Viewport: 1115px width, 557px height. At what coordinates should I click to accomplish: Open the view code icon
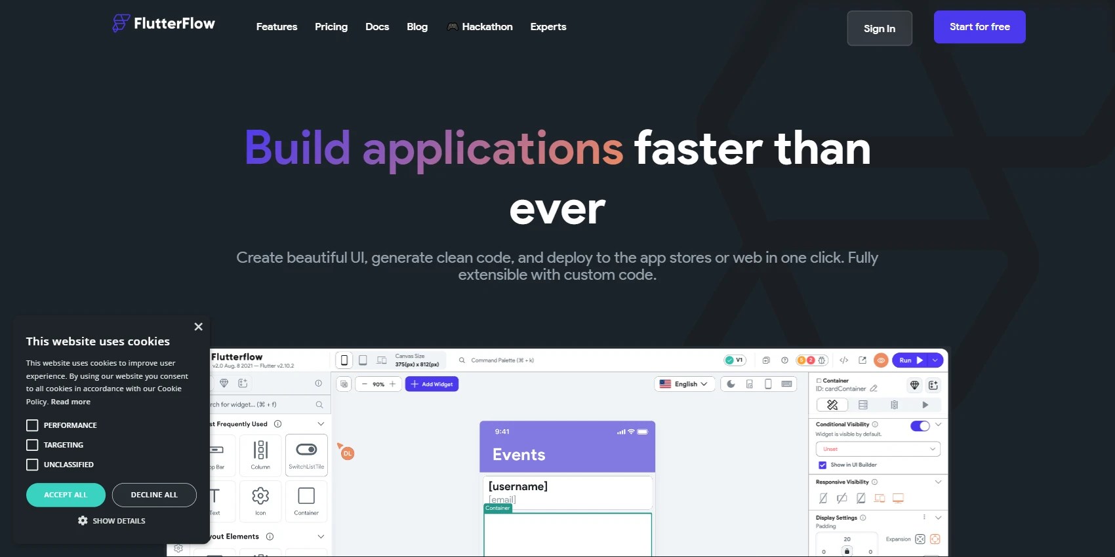[844, 360]
